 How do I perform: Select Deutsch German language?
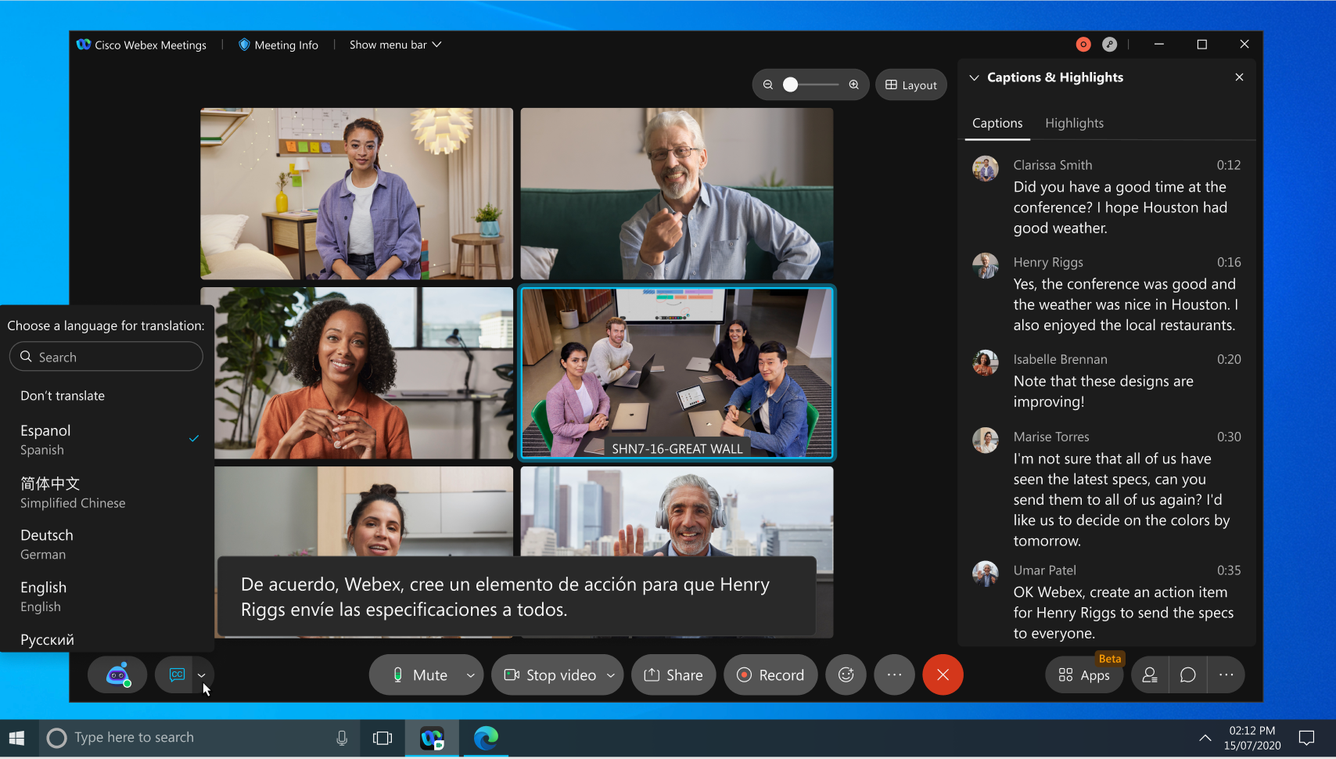106,545
